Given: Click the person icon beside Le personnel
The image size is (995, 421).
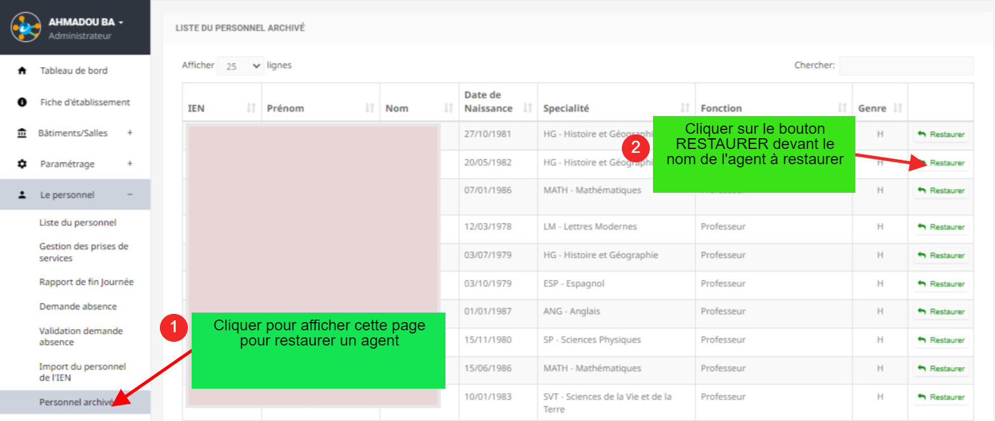Looking at the screenshot, I should click(x=22, y=195).
